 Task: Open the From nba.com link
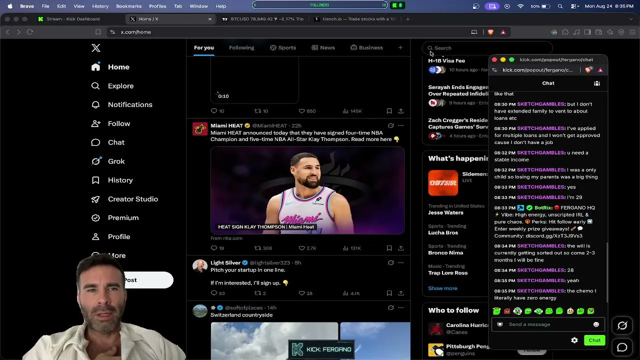226,238
